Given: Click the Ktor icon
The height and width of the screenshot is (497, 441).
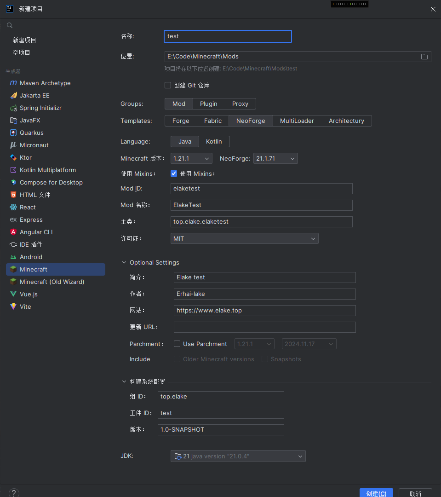Looking at the screenshot, I should [13, 157].
